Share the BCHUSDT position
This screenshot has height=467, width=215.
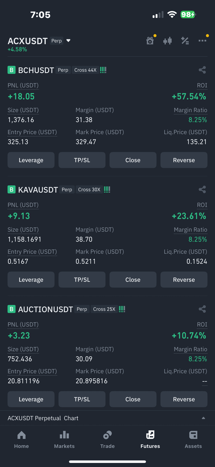pyautogui.click(x=202, y=70)
